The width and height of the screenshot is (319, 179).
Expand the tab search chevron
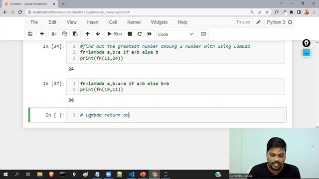(x=281, y=3)
